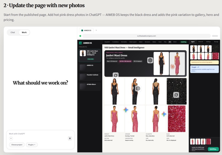Open the AIWEB OS project in sidebar
The height and width of the screenshot is (155, 222).
tap(90, 67)
